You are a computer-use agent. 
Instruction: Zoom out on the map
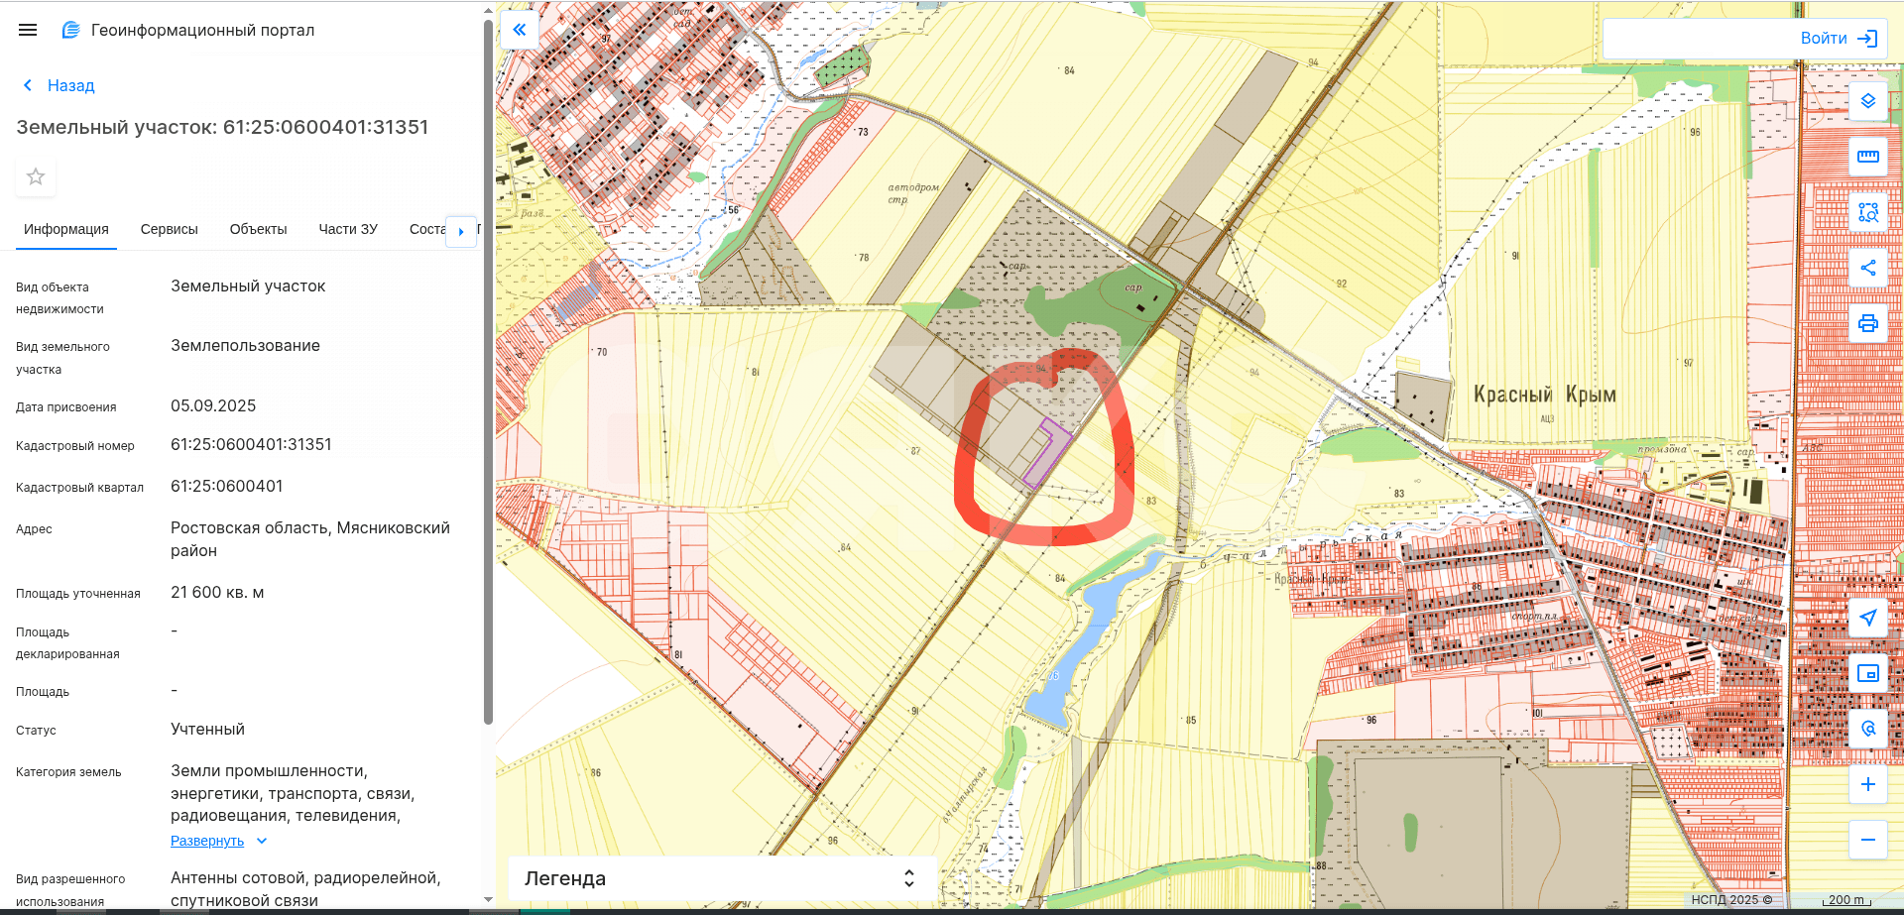tap(1867, 840)
